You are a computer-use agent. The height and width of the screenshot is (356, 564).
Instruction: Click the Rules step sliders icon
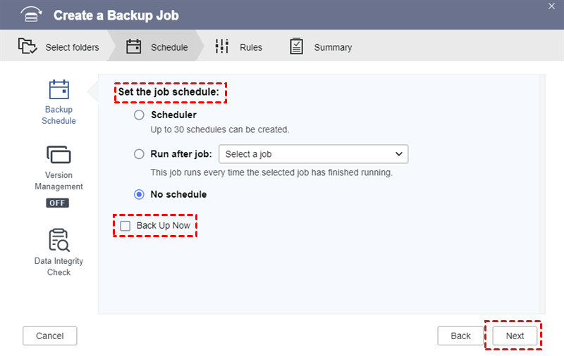pos(222,47)
